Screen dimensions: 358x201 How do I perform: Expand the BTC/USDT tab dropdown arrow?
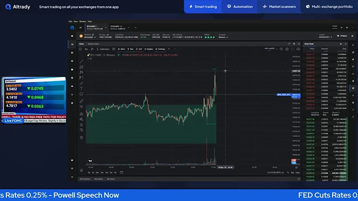(105, 28)
